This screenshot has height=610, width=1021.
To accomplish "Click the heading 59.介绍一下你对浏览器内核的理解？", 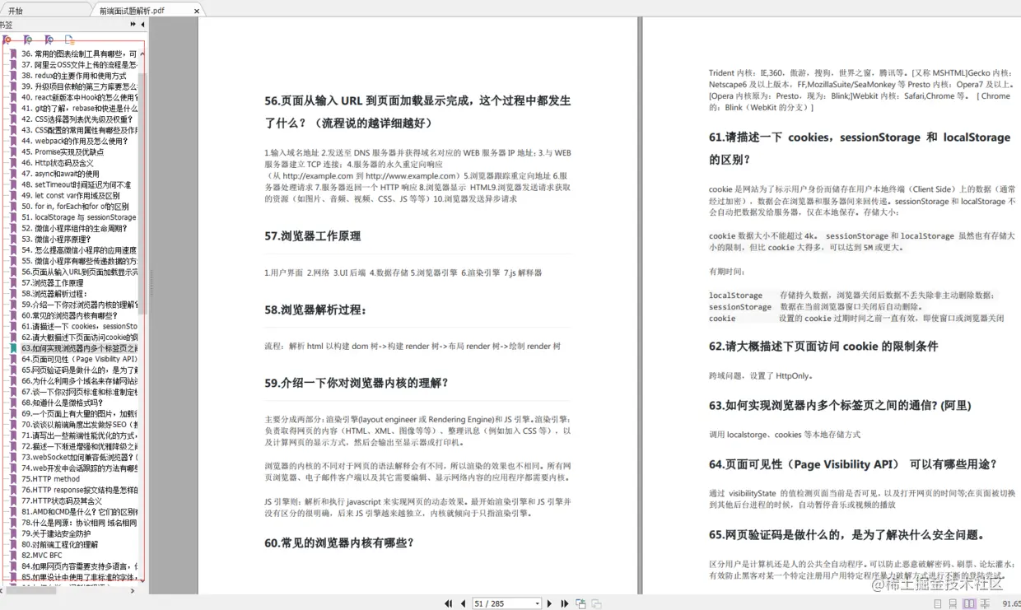I will [x=357, y=383].
